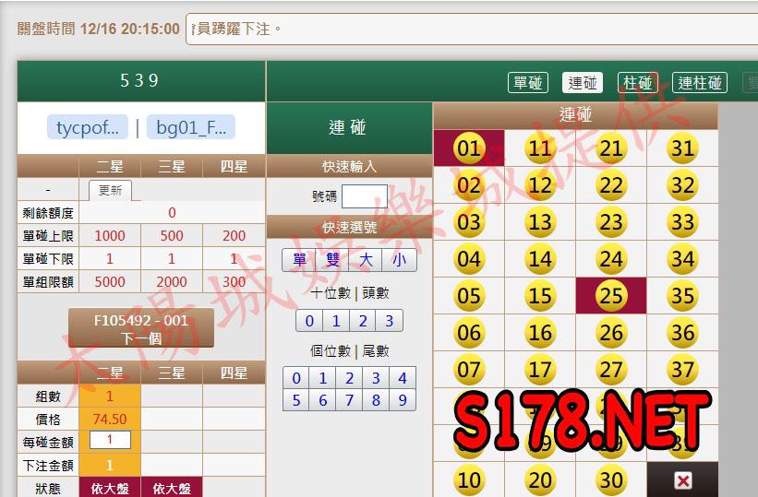Select number ball 31

tap(682, 148)
